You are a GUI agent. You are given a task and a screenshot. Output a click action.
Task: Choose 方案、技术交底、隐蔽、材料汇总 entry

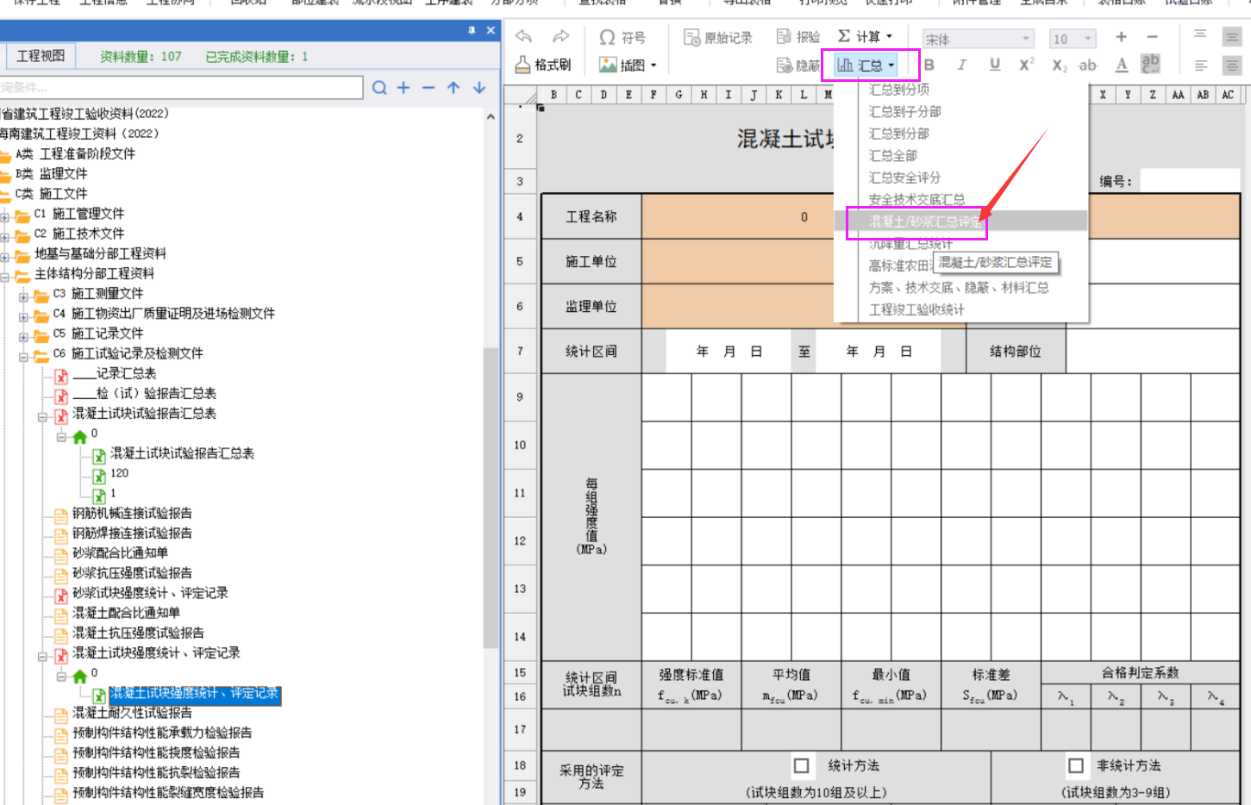point(959,288)
